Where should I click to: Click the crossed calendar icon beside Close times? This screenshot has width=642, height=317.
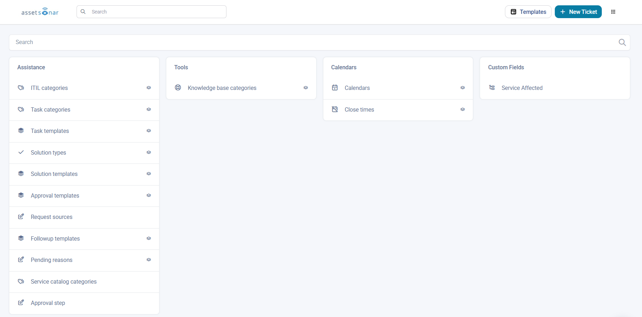tap(335, 109)
